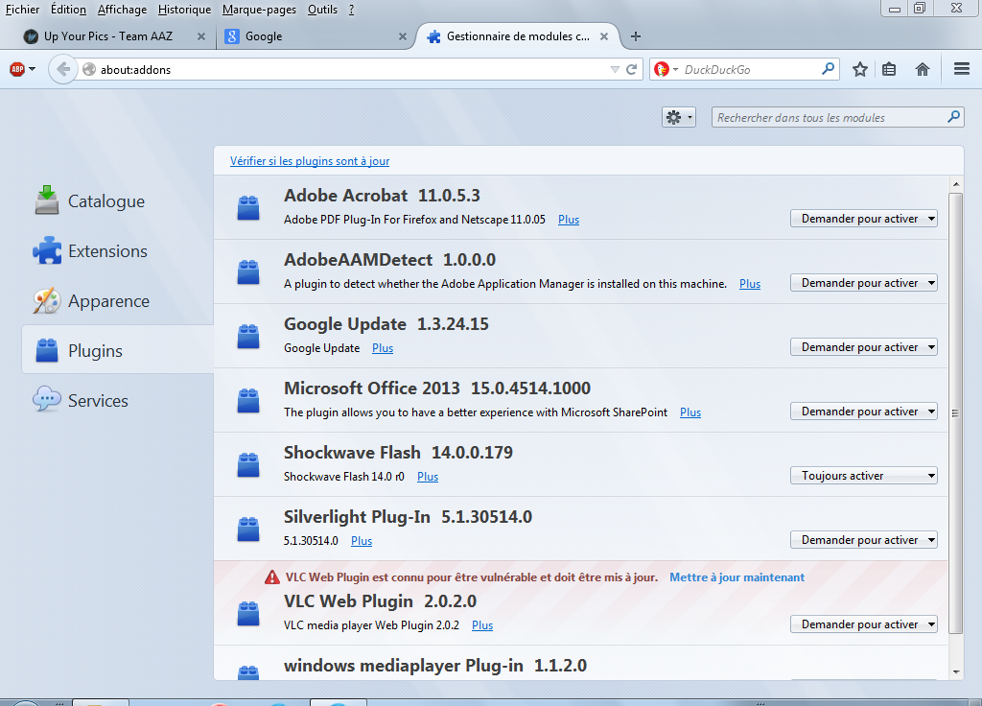Open the hamburger menu button
This screenshot has width=982, height=706.
(961, 69)
